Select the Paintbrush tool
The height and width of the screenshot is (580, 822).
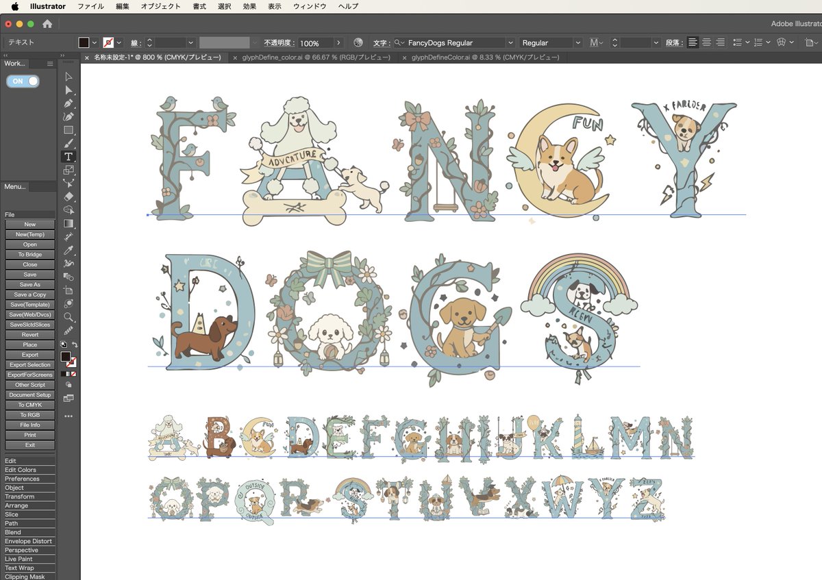(68, 143)
